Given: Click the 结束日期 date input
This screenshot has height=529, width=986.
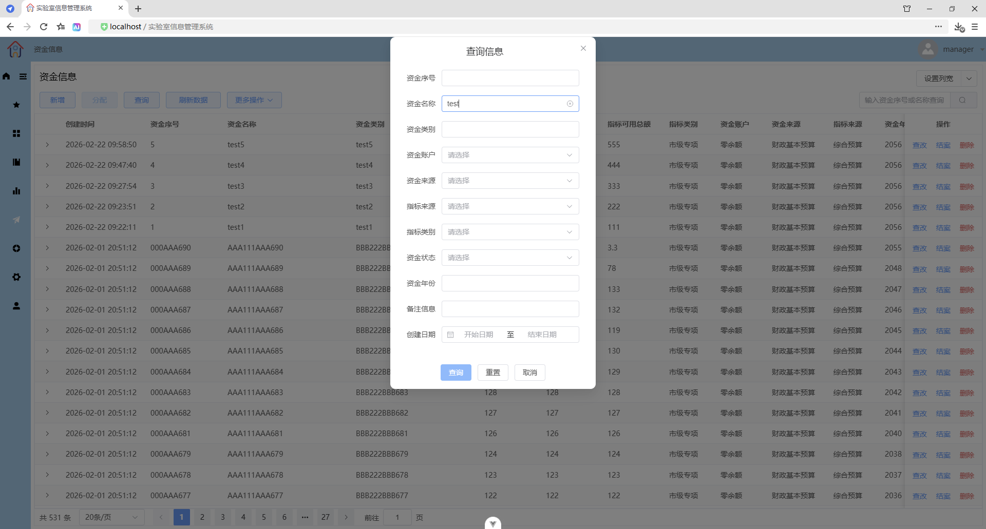Looking at the screenshot, I should [542, 335].
